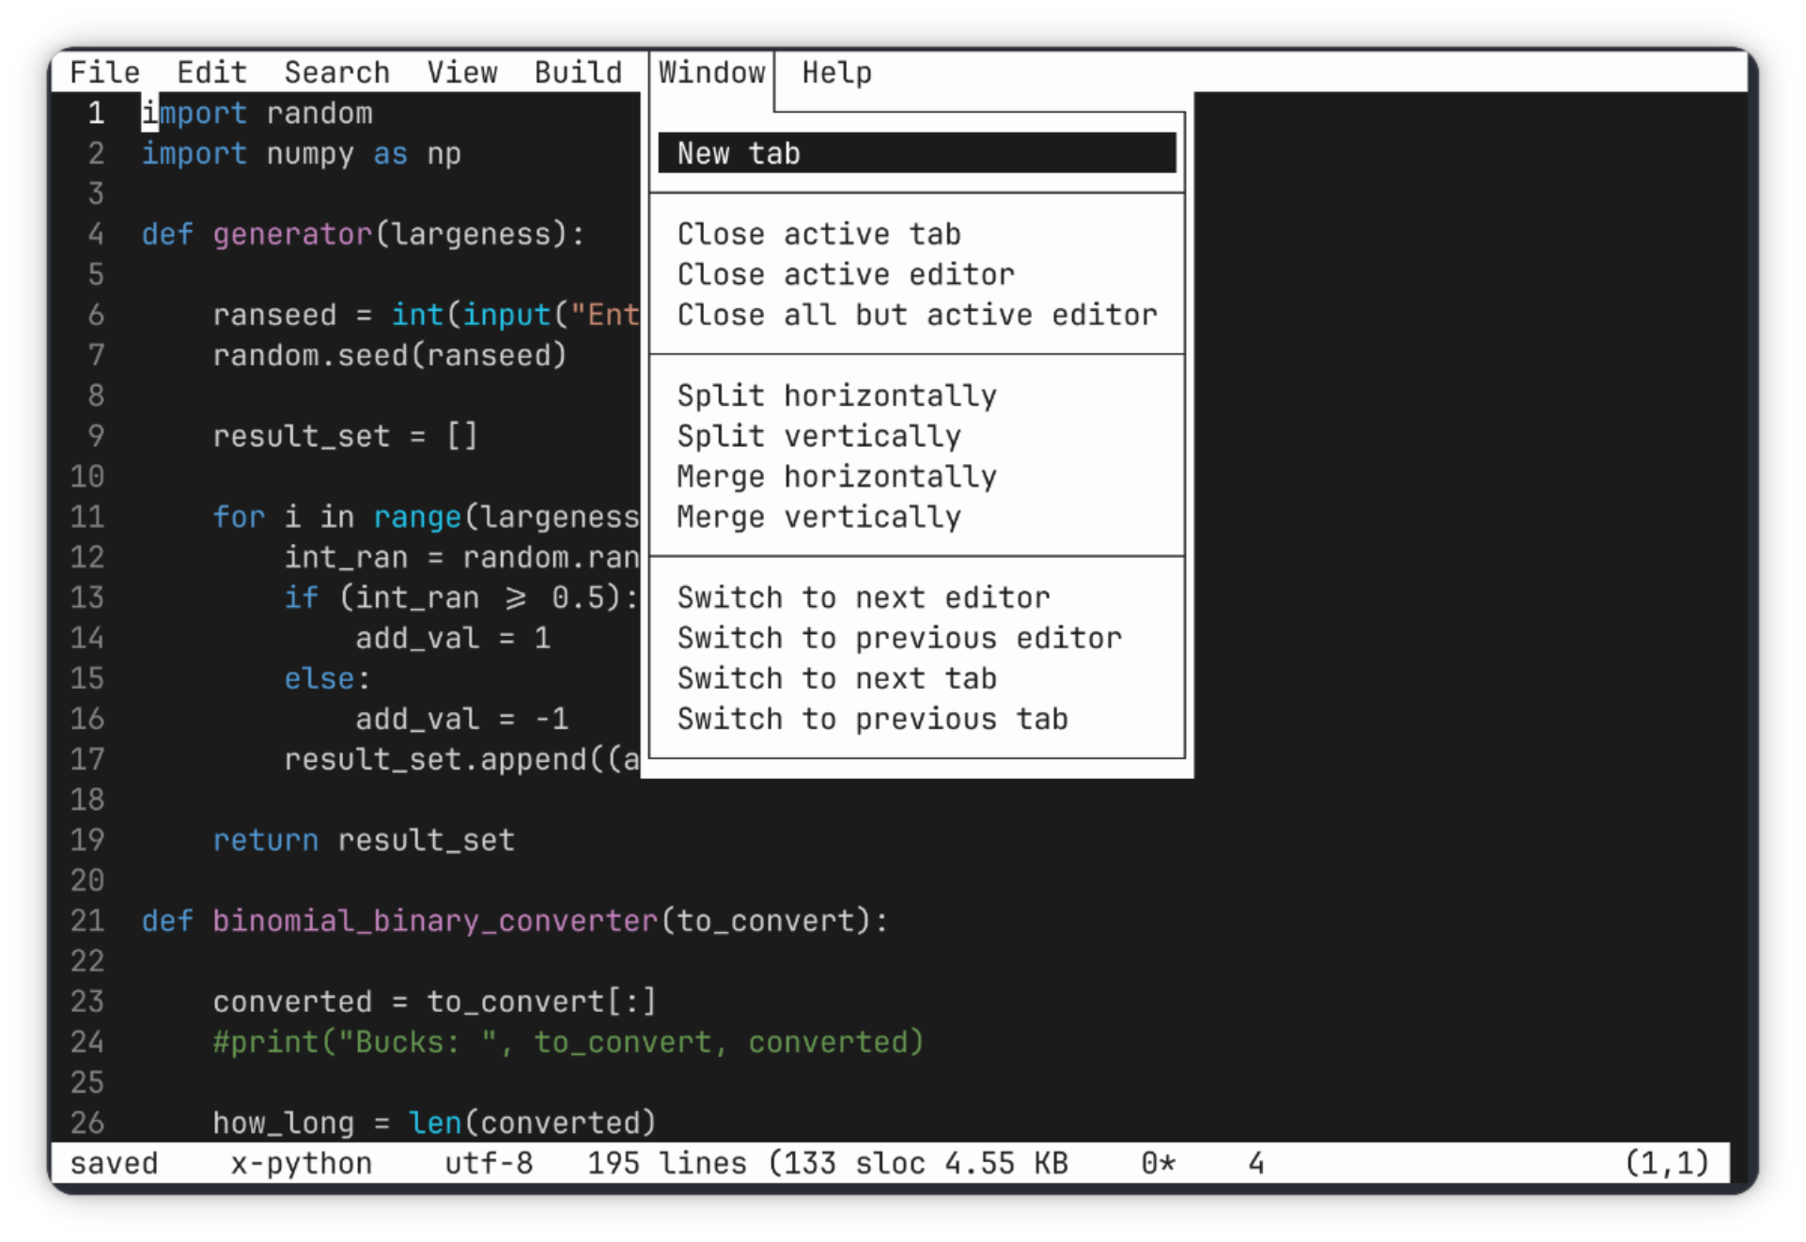Open the Edit menu

pos(211,71)
